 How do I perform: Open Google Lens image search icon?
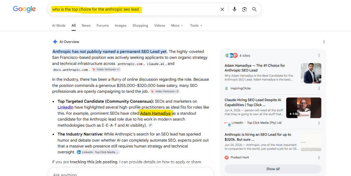[244, 9]
